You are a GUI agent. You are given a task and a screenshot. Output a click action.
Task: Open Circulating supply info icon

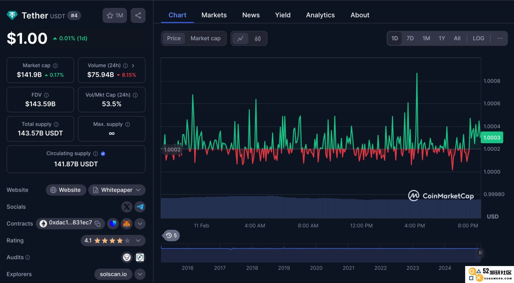(x=95, y=154)
